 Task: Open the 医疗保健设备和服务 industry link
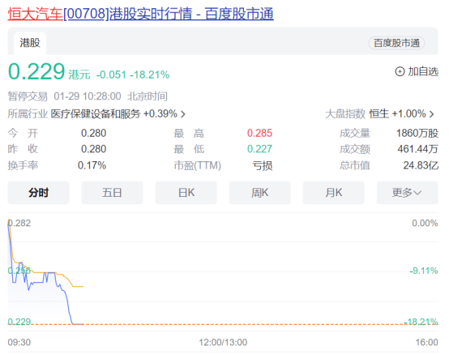point(96,114)
